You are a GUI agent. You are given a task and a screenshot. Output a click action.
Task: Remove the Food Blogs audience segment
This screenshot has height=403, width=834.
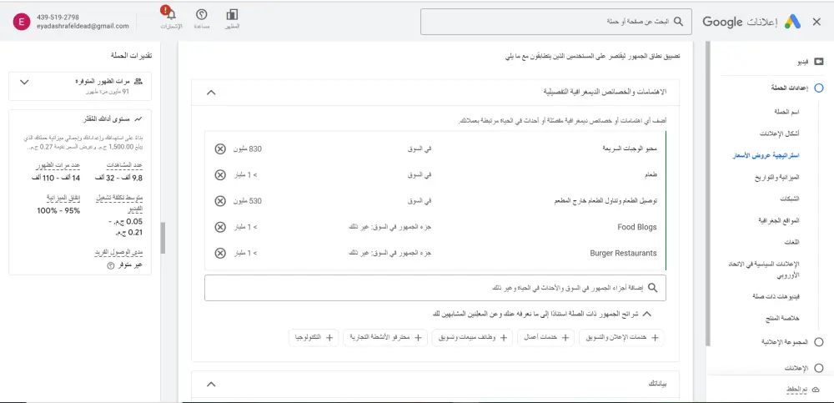click(220, 227)
